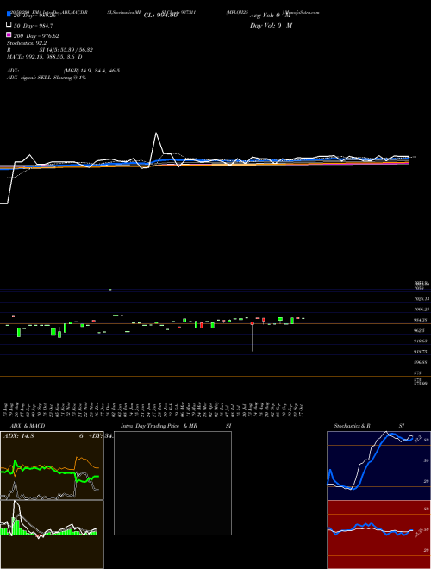Click the 'CL: 994.00' closing price text
The height and width of the screenshot is (569, 431).
160,16
